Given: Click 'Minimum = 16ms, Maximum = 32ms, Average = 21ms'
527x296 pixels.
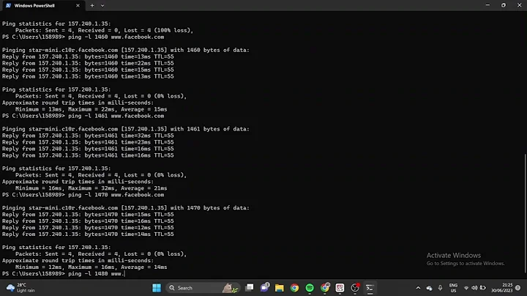Looking at the screenshot, I should tap(91, 188).
